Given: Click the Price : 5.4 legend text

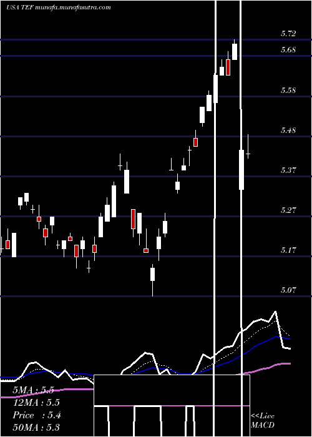Looking at the screenshot, I should (x=37, y=415).
